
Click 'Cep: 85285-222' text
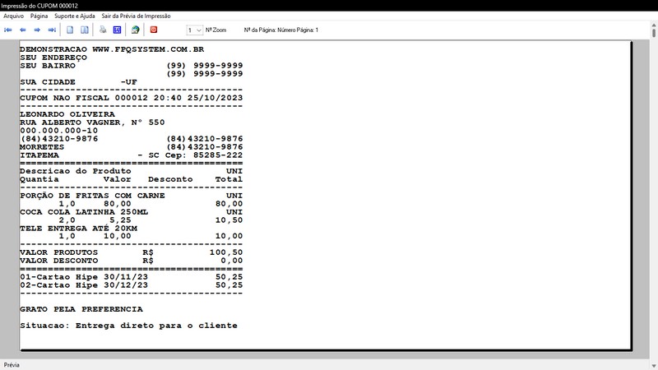click(203, 155)
